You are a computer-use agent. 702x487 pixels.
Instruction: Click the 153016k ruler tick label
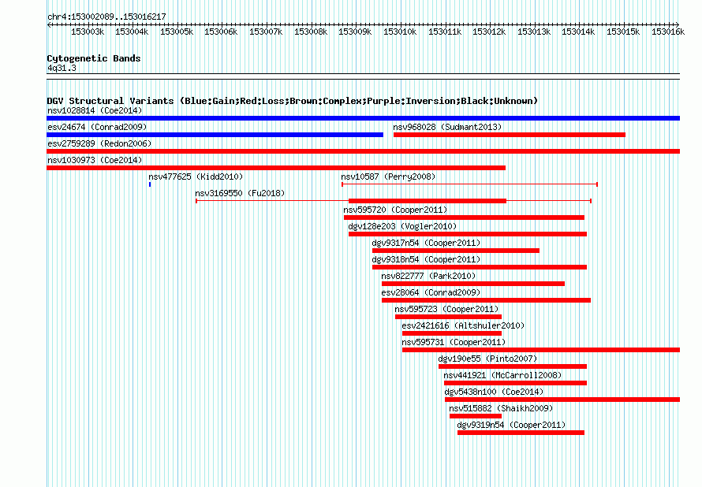(668, 32)
